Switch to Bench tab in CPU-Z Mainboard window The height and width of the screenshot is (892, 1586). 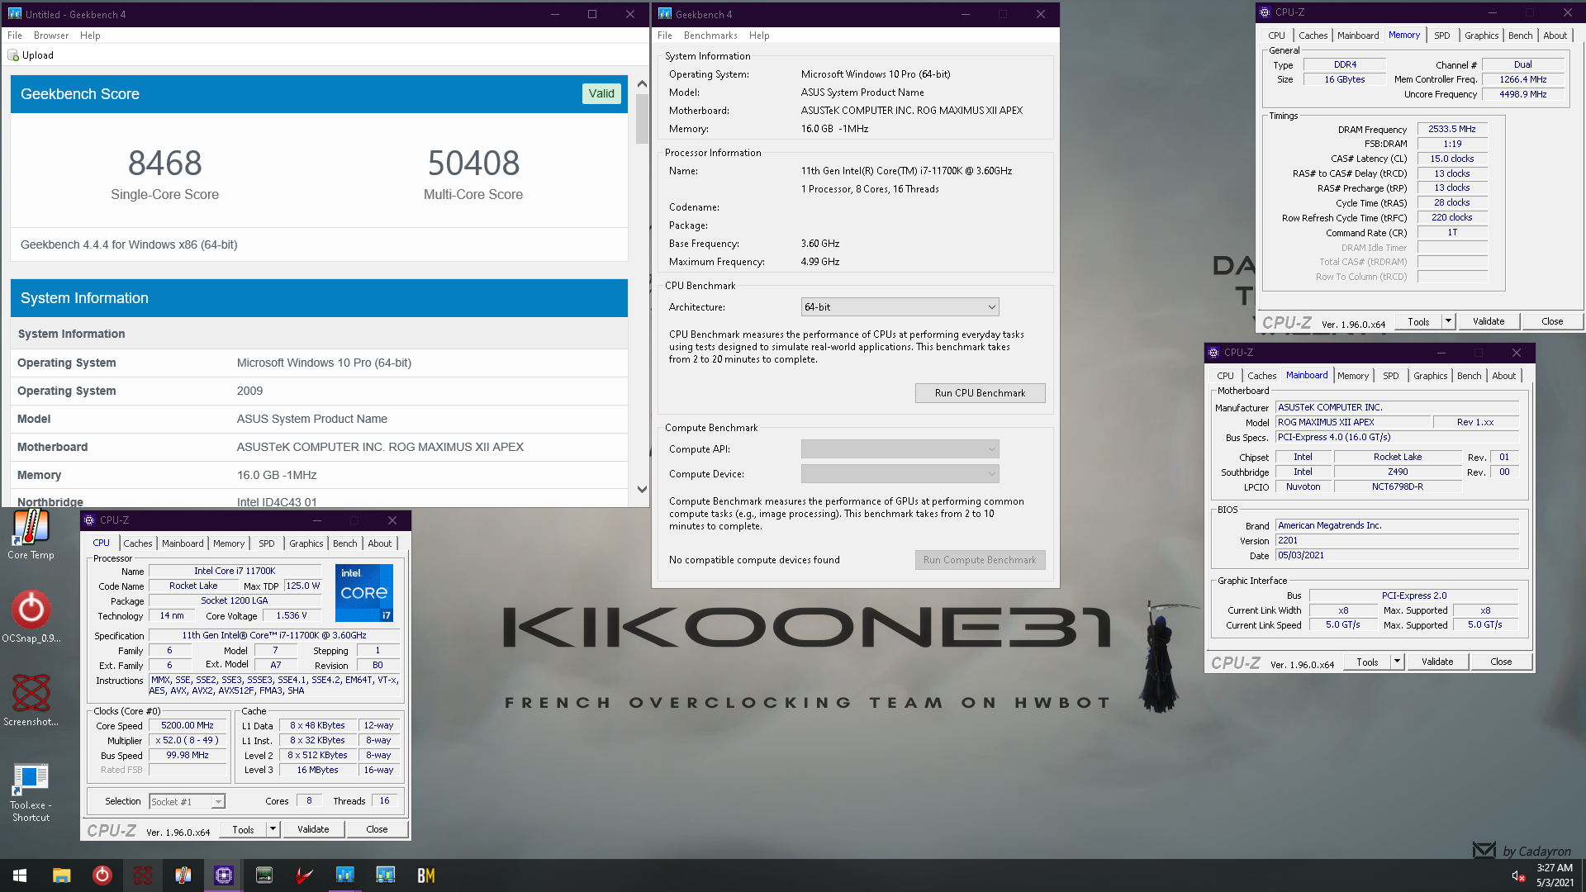pyautogui.click(x=1469, y=376)
